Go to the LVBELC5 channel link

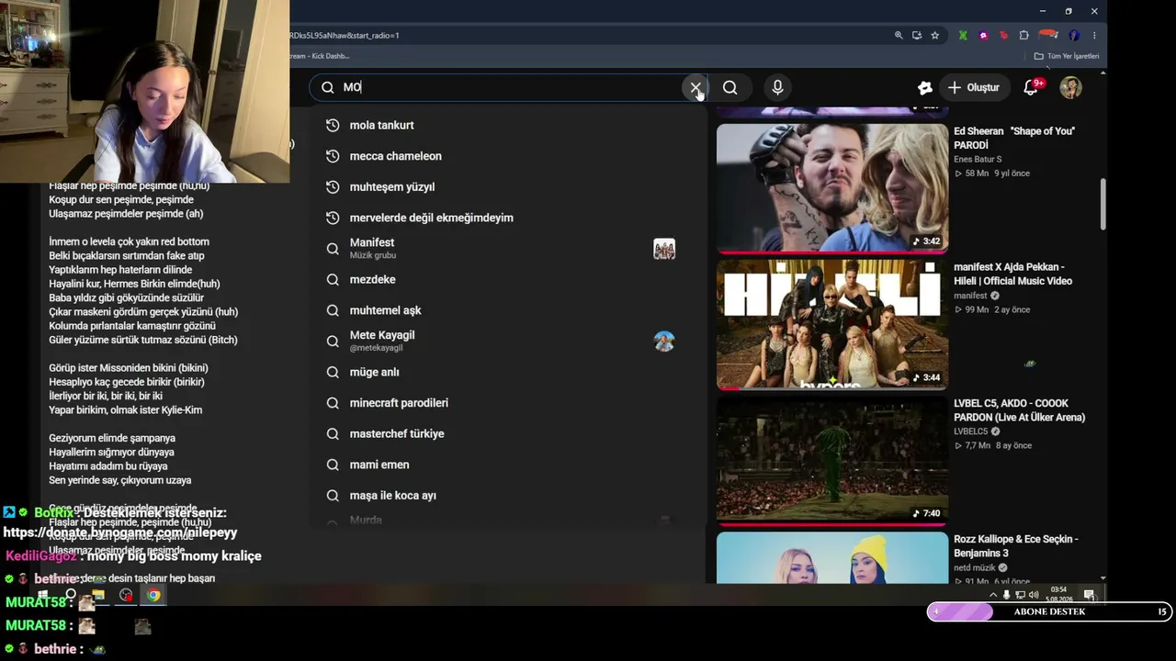[971, 431]
